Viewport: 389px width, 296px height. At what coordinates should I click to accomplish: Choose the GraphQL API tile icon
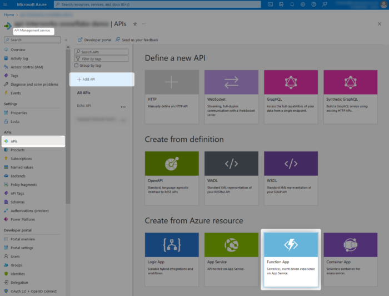pos(291,82)
